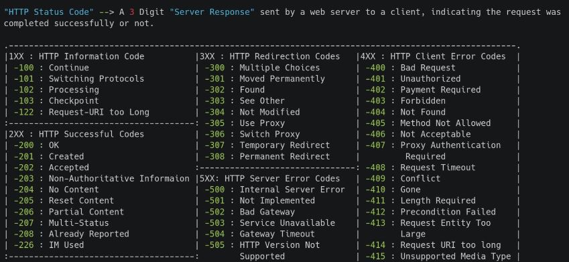Click the '-100 : Continue' row
Screen dimensions: 569x262
click(x=51, y=68)
